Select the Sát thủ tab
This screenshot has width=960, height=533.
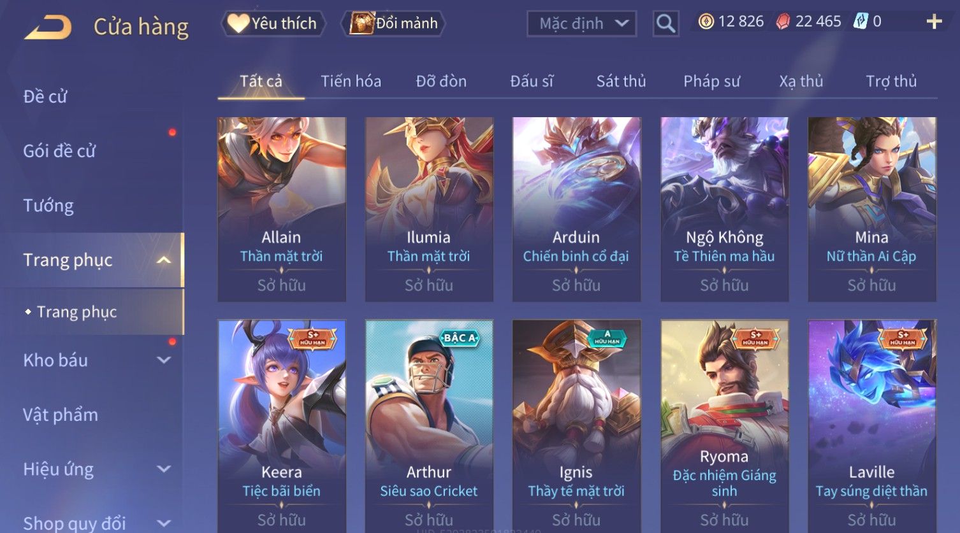click(621, 81)
